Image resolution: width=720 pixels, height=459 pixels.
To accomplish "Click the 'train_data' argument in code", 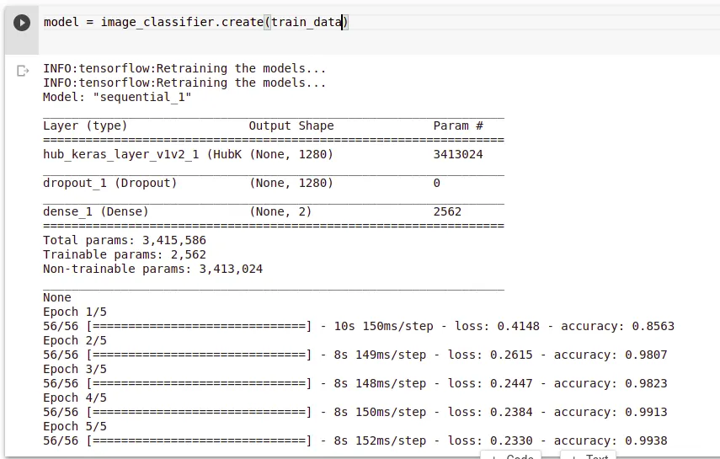I will pos(307,22).
